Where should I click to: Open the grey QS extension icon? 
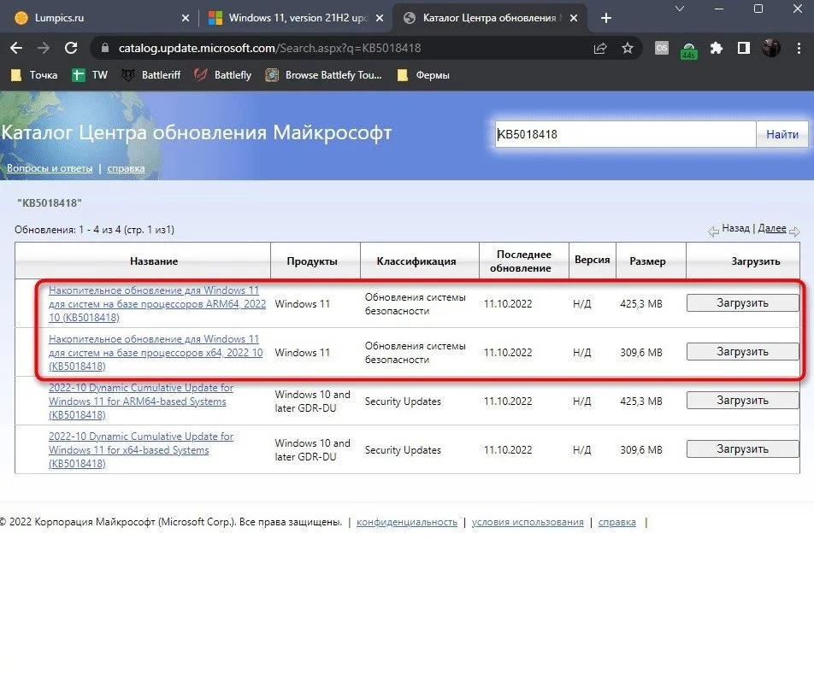pyautogui.click(x=662, y=48)
